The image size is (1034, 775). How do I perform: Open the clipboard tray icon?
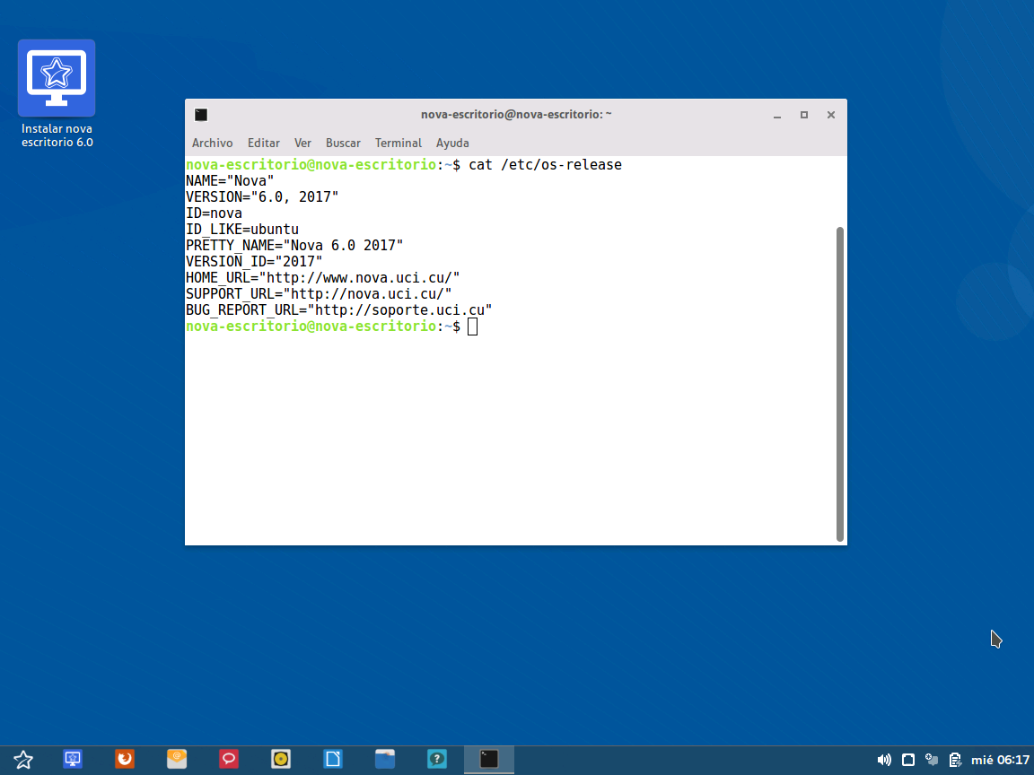[955, 760]
